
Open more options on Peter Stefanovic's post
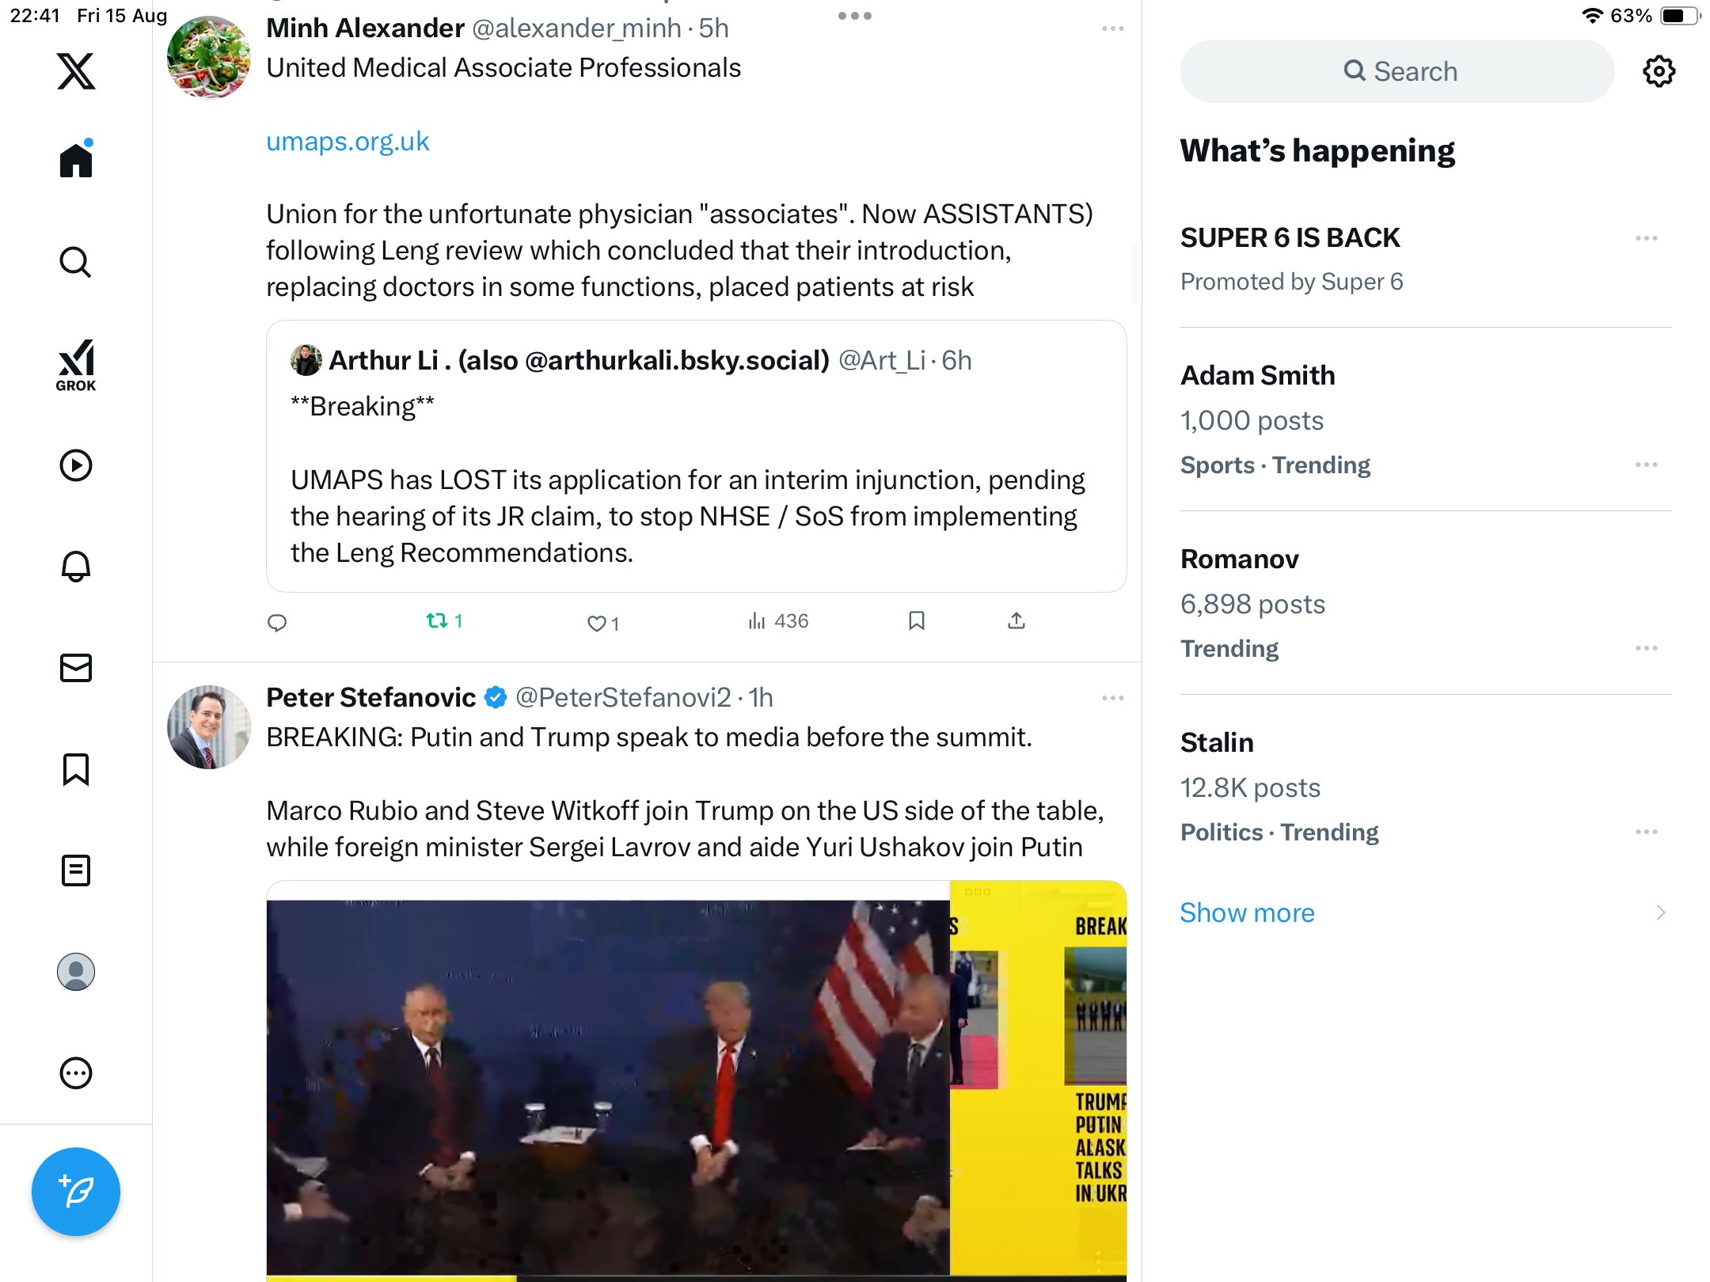(x=1113, y=698)
